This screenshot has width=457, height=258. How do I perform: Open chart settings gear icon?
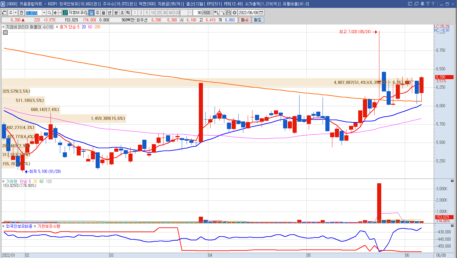click(x=234, y=13)
